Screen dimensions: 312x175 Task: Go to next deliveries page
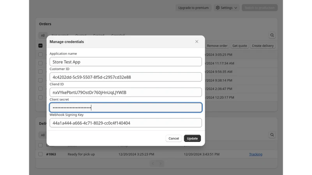click(x=160, y=163)
